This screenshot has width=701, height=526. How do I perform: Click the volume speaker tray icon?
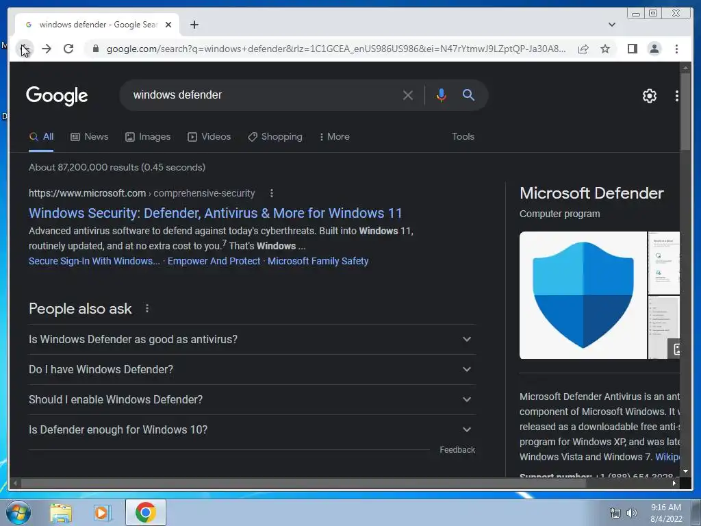632,513
